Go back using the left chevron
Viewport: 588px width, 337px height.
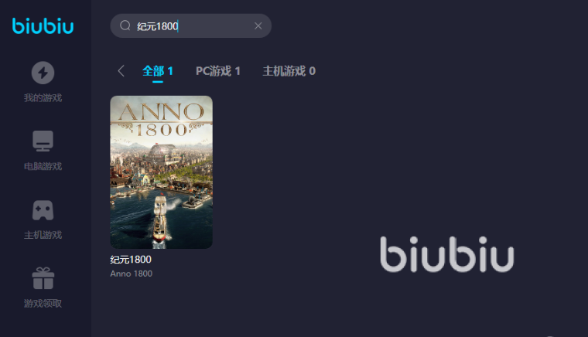pyautogui.click(x=121, y=71)
